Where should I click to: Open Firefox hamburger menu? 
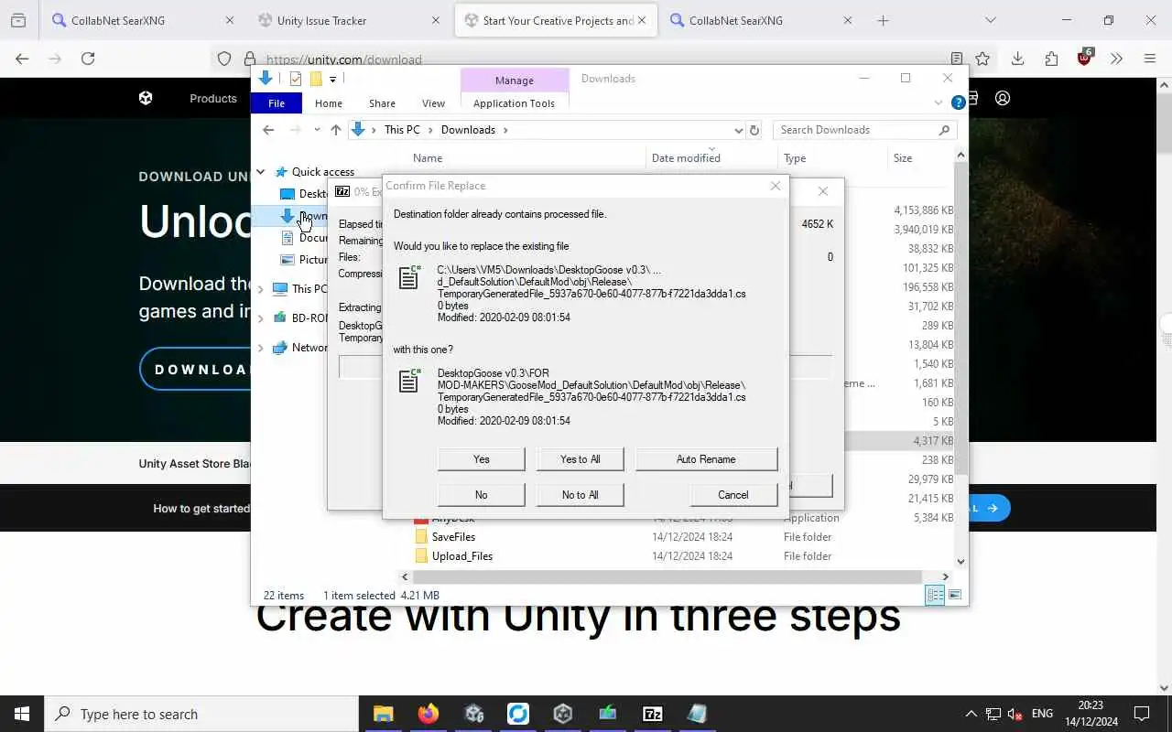tap(1150, 59)
